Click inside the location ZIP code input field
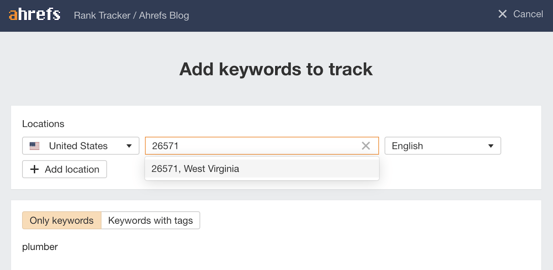 pos(242,146)
